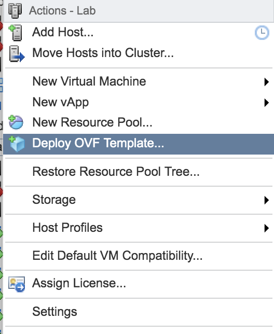The height and width of the screenshot is (334, 274).
Task: Click the Add Host server icon
Action: coord(16,33)
